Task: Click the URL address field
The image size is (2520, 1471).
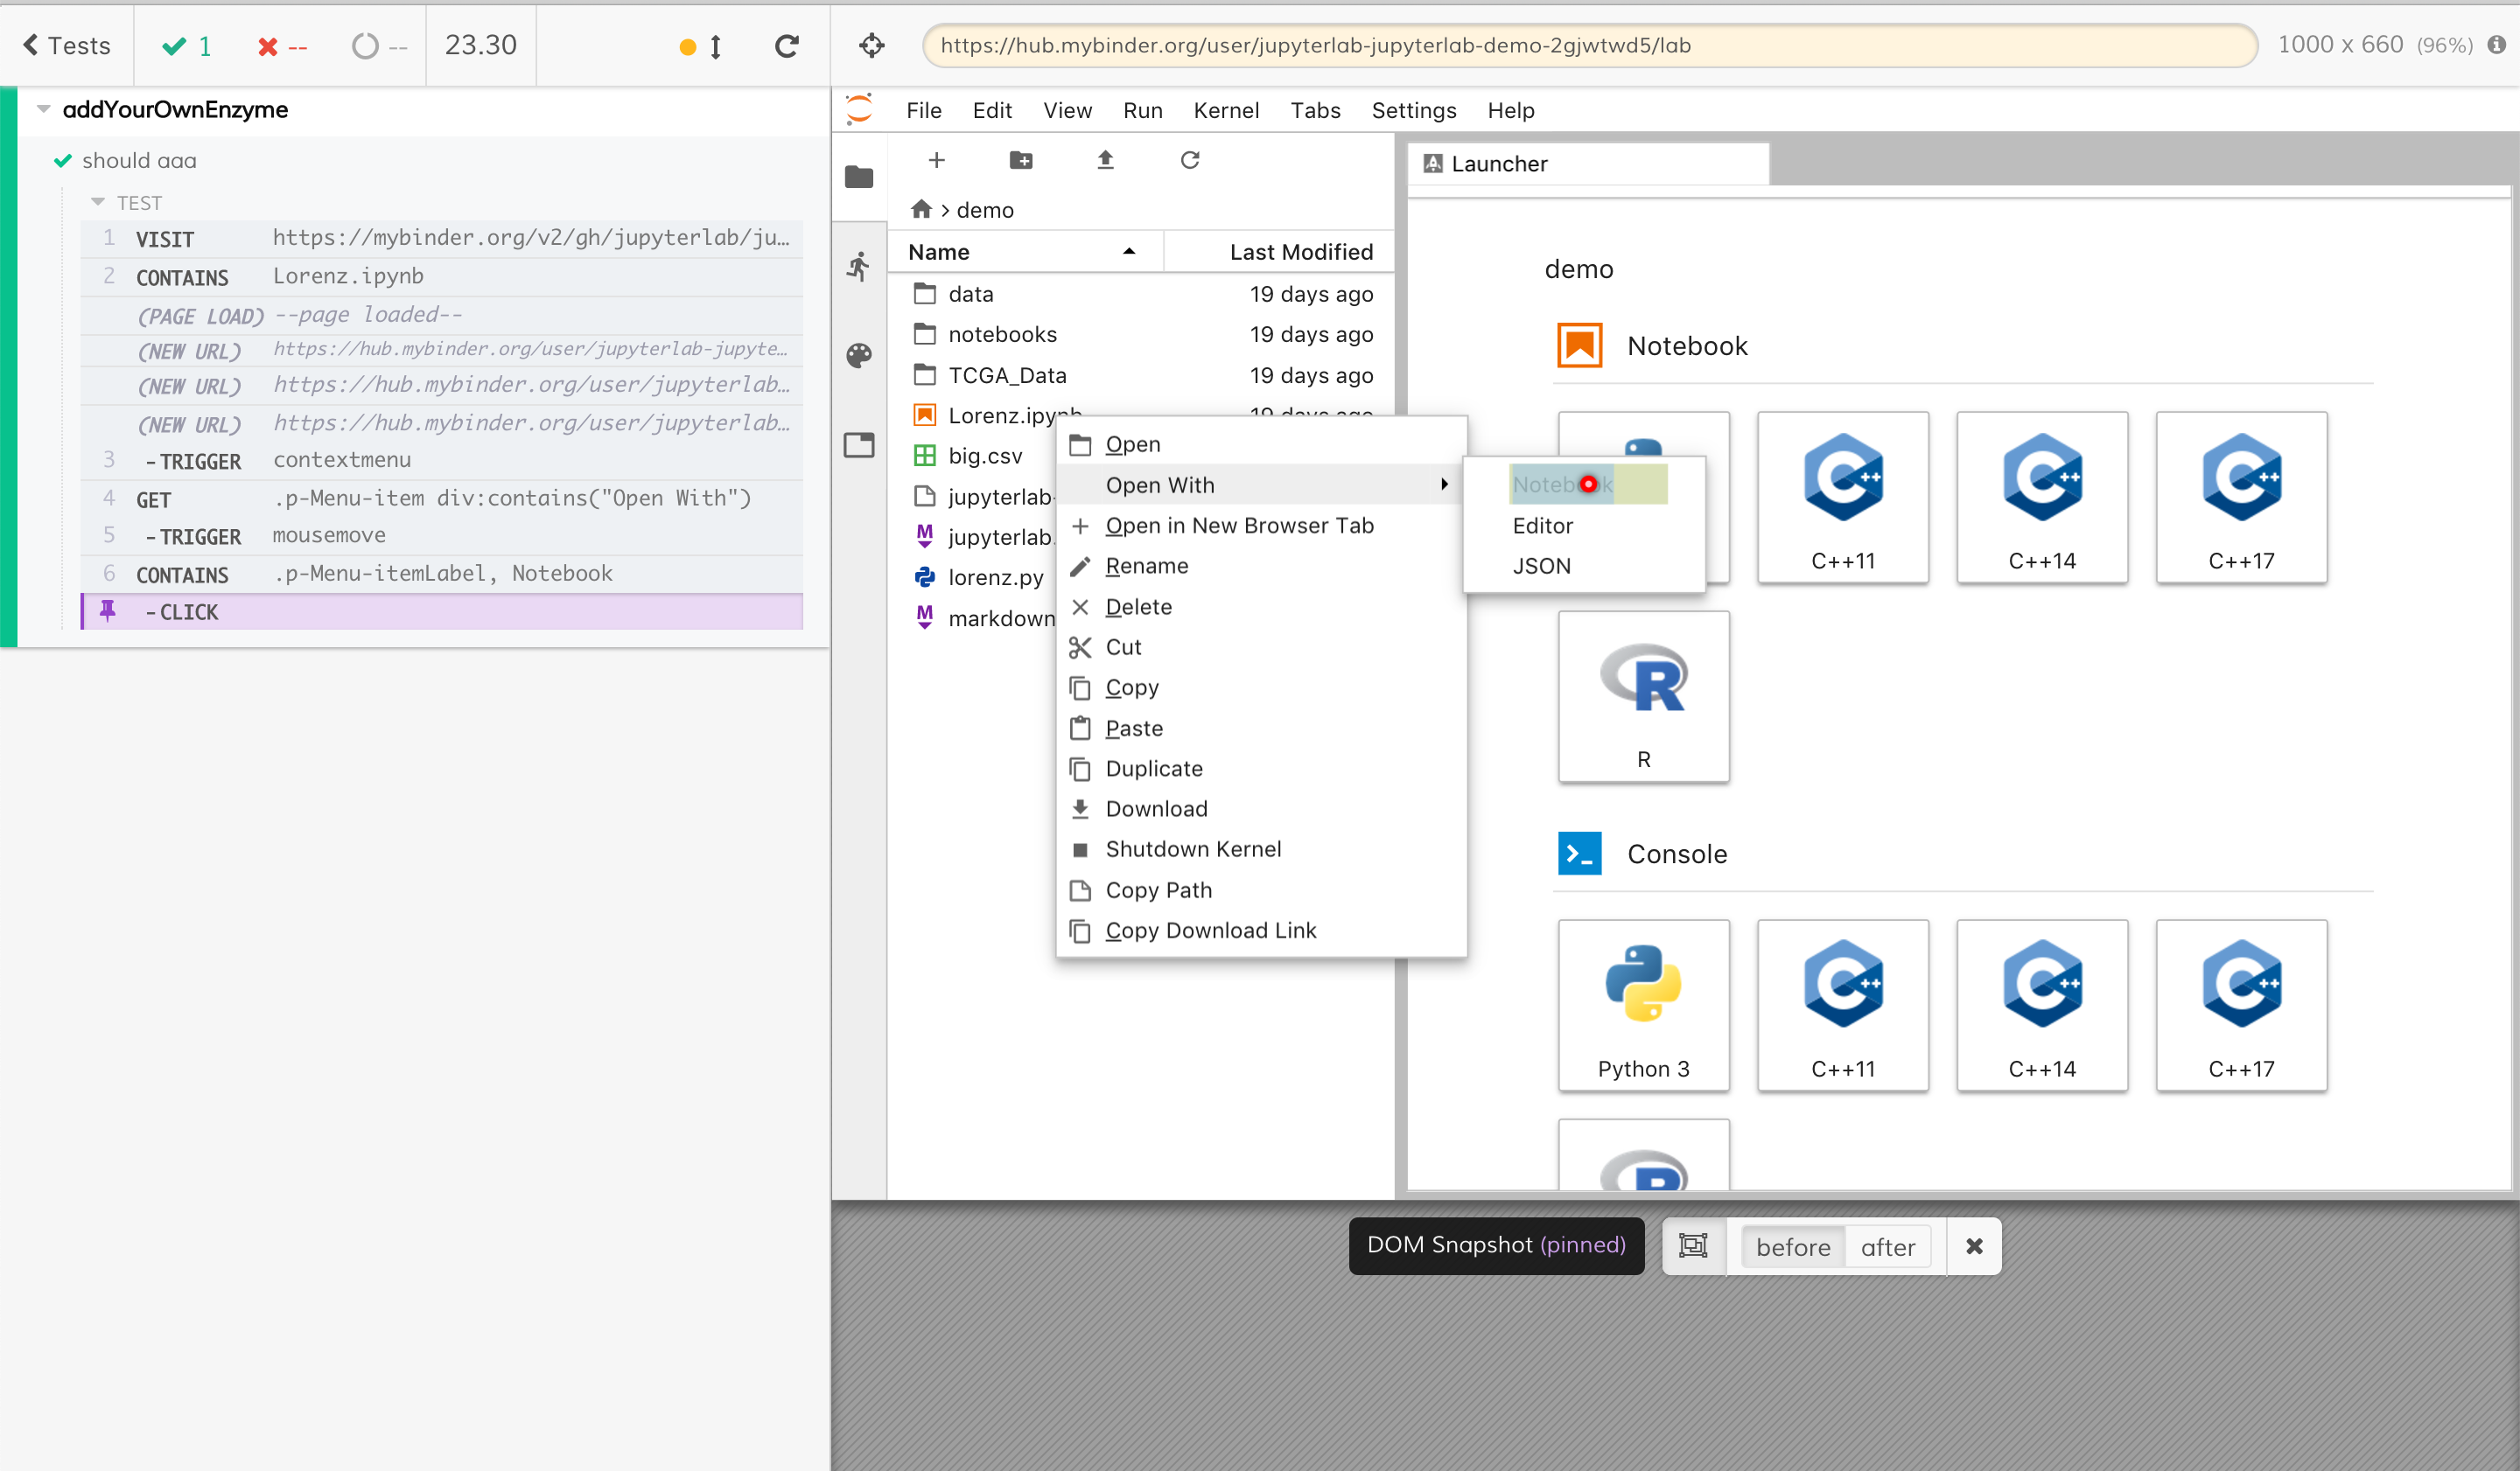Action: pyautogui.click(x=1589, y=45)
